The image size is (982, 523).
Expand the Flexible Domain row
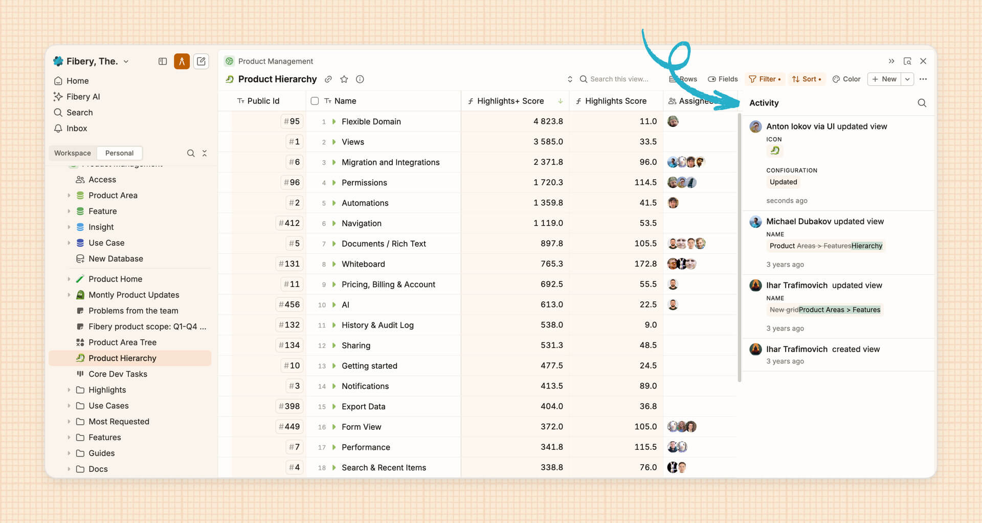(334, 122)
